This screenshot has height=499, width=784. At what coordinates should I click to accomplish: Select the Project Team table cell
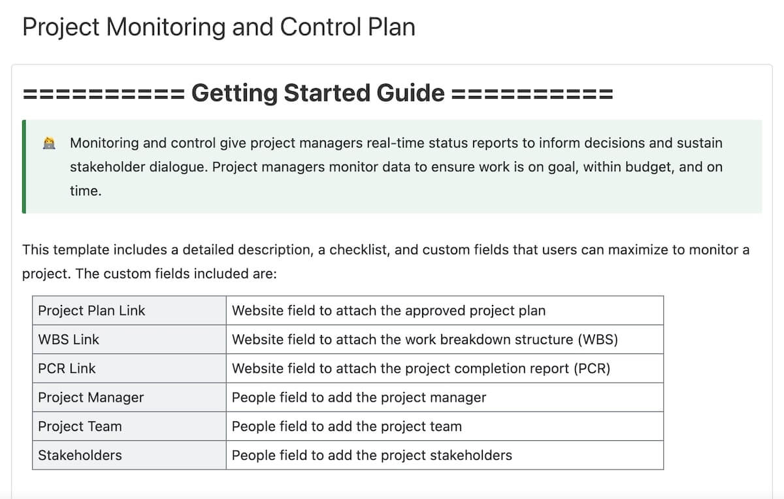[129, 427]
